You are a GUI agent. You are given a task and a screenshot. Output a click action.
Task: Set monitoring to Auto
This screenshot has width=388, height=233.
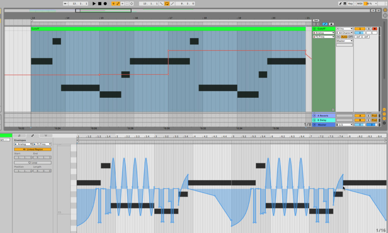[344, 37]
